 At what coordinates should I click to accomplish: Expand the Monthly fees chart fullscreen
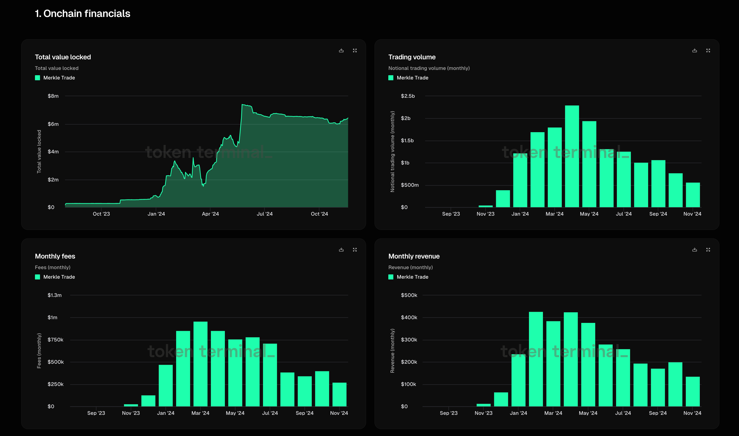point(355,250)
